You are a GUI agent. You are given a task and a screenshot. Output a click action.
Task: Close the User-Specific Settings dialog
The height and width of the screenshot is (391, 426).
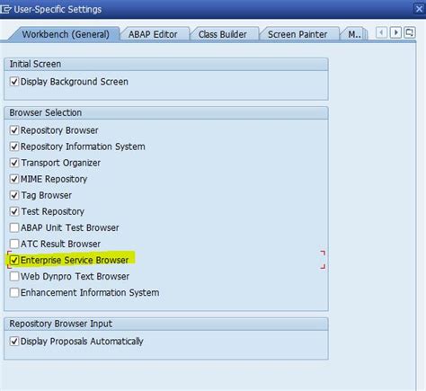(420, 9)
